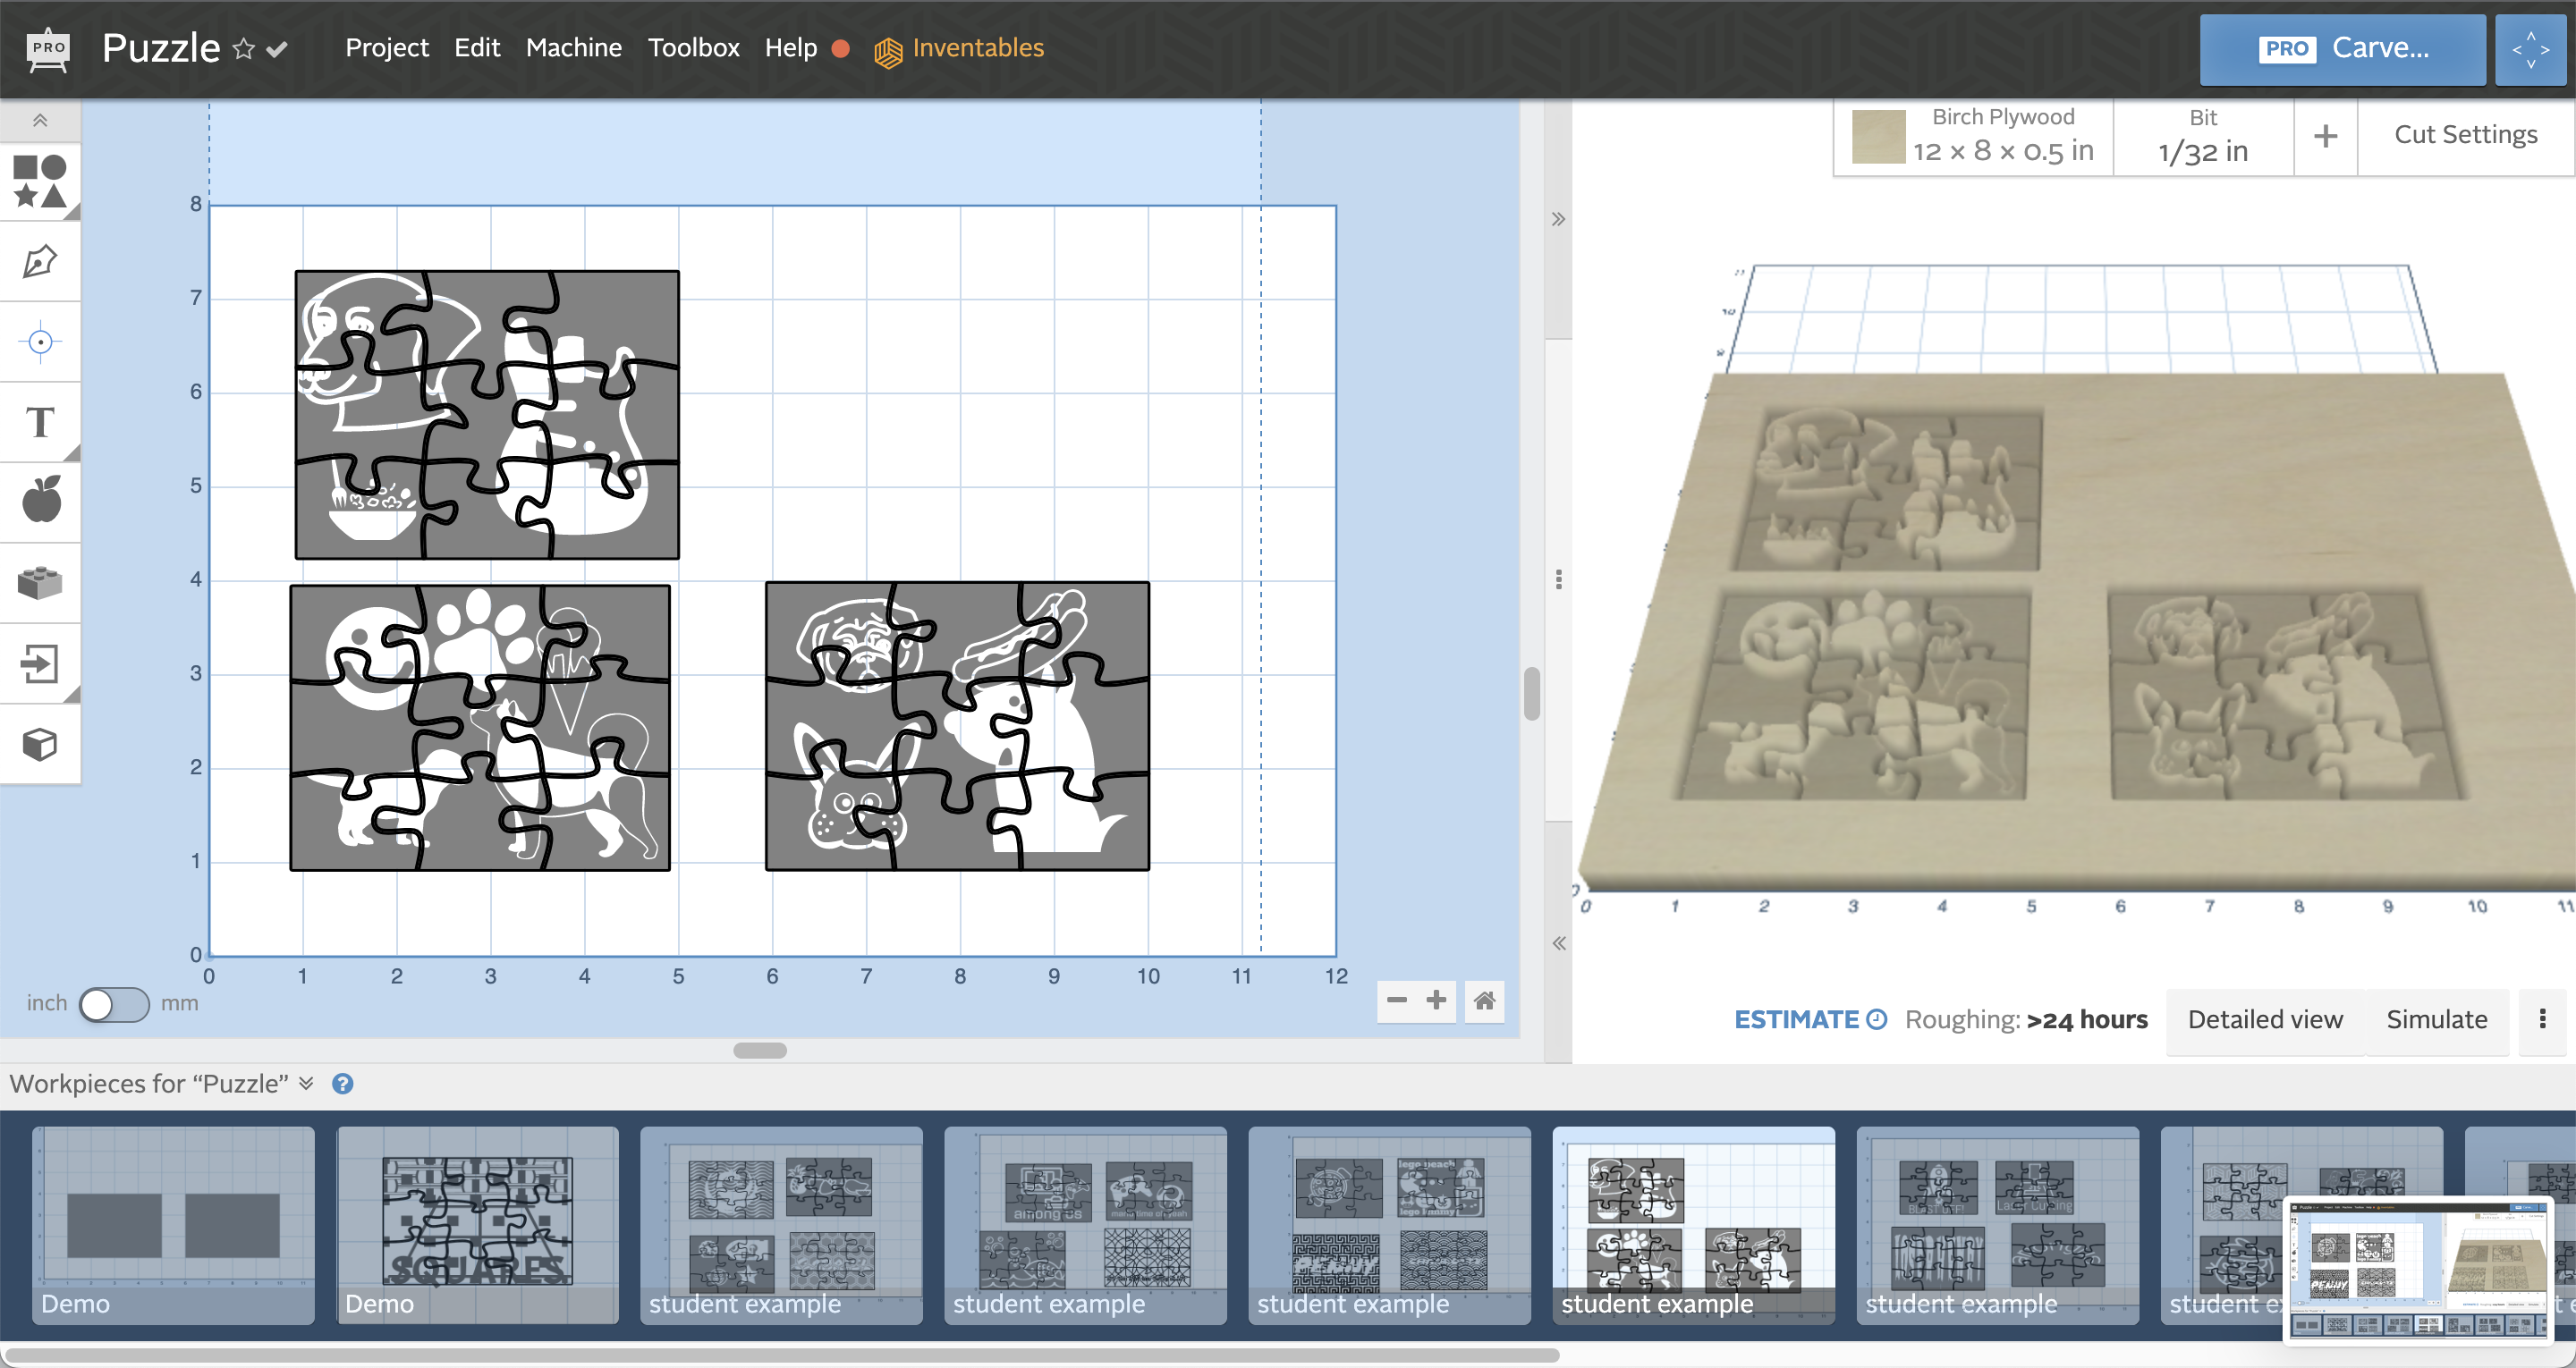
Task: Open Cut Settings
Action: 2466,135
